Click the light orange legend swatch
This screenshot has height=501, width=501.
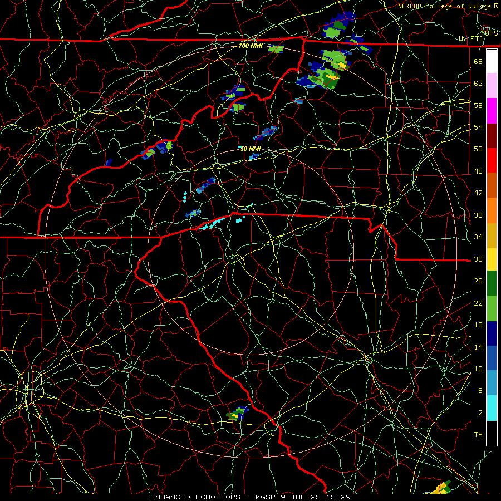[x=492, y=210]
